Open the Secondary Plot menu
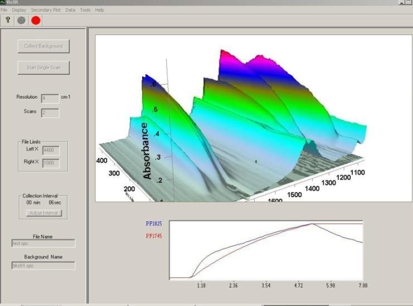The image size is (413, 306). click(46, 10)
